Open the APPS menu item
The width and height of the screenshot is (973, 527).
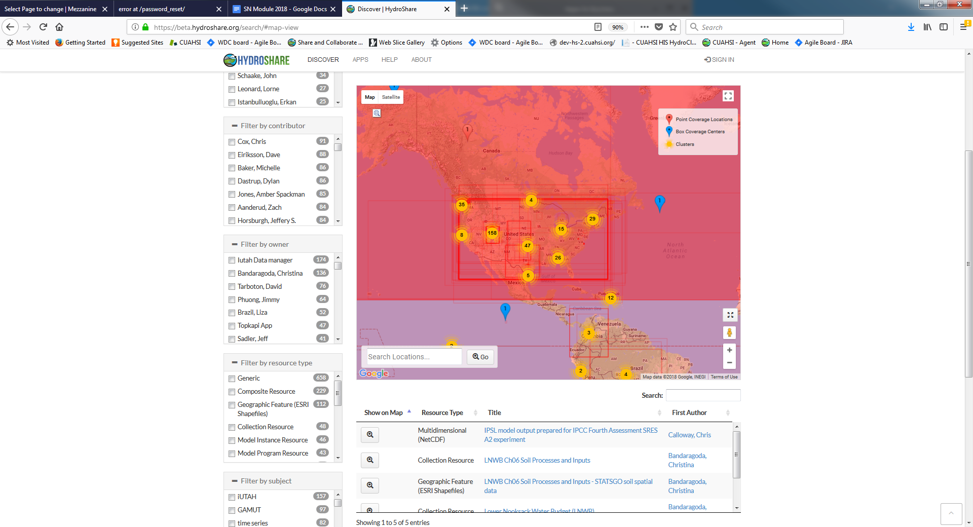pos(360,60)
